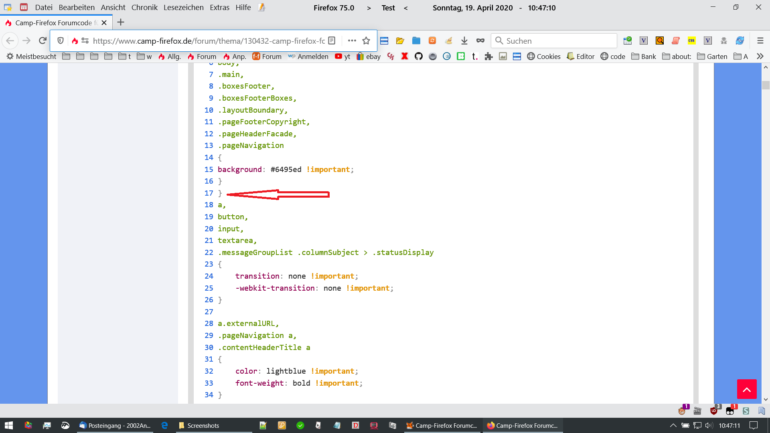Click the CSS extension toolbar icon
Screen dimensions: 770x433
pos(691,40)
